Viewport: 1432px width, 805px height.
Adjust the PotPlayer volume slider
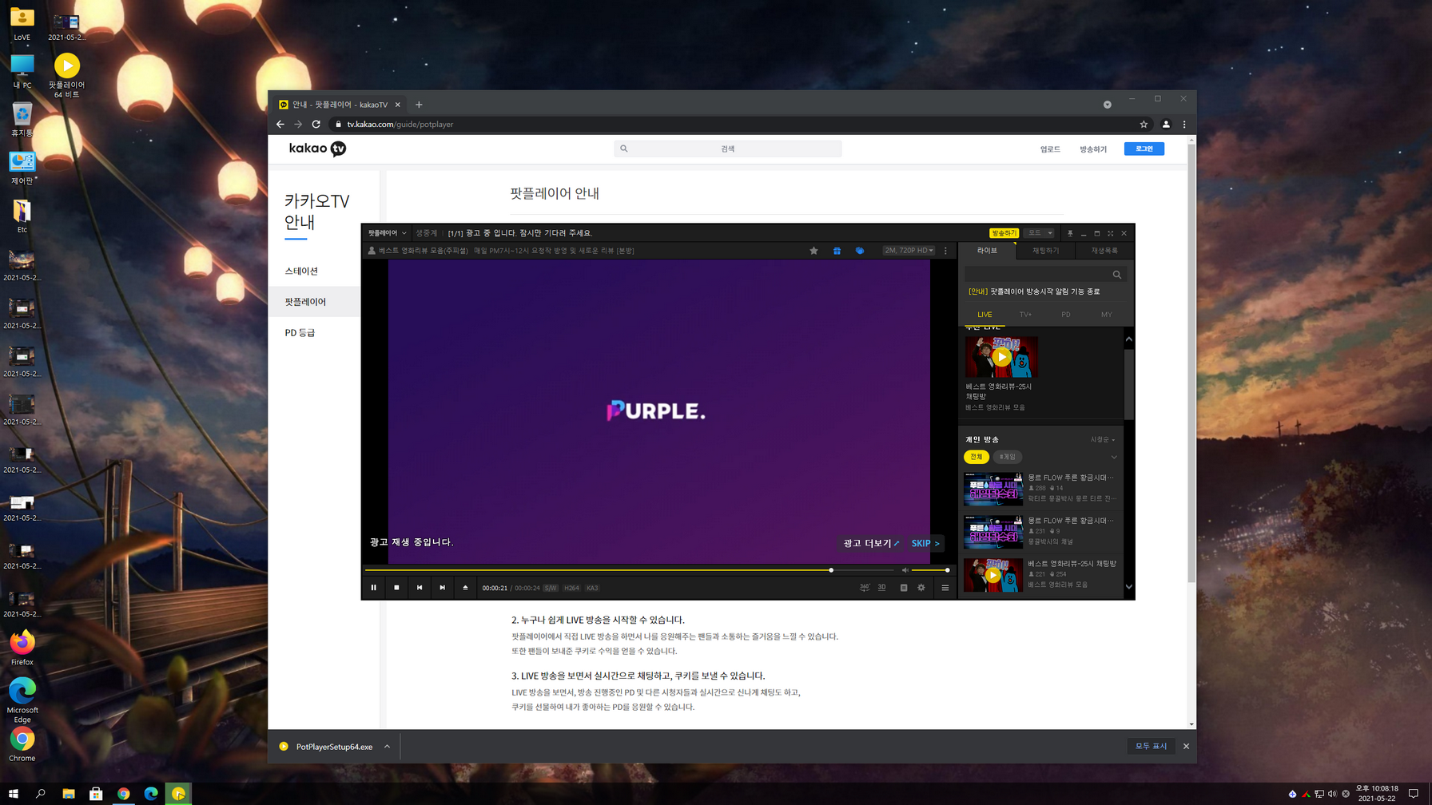(x=930, y=570)
